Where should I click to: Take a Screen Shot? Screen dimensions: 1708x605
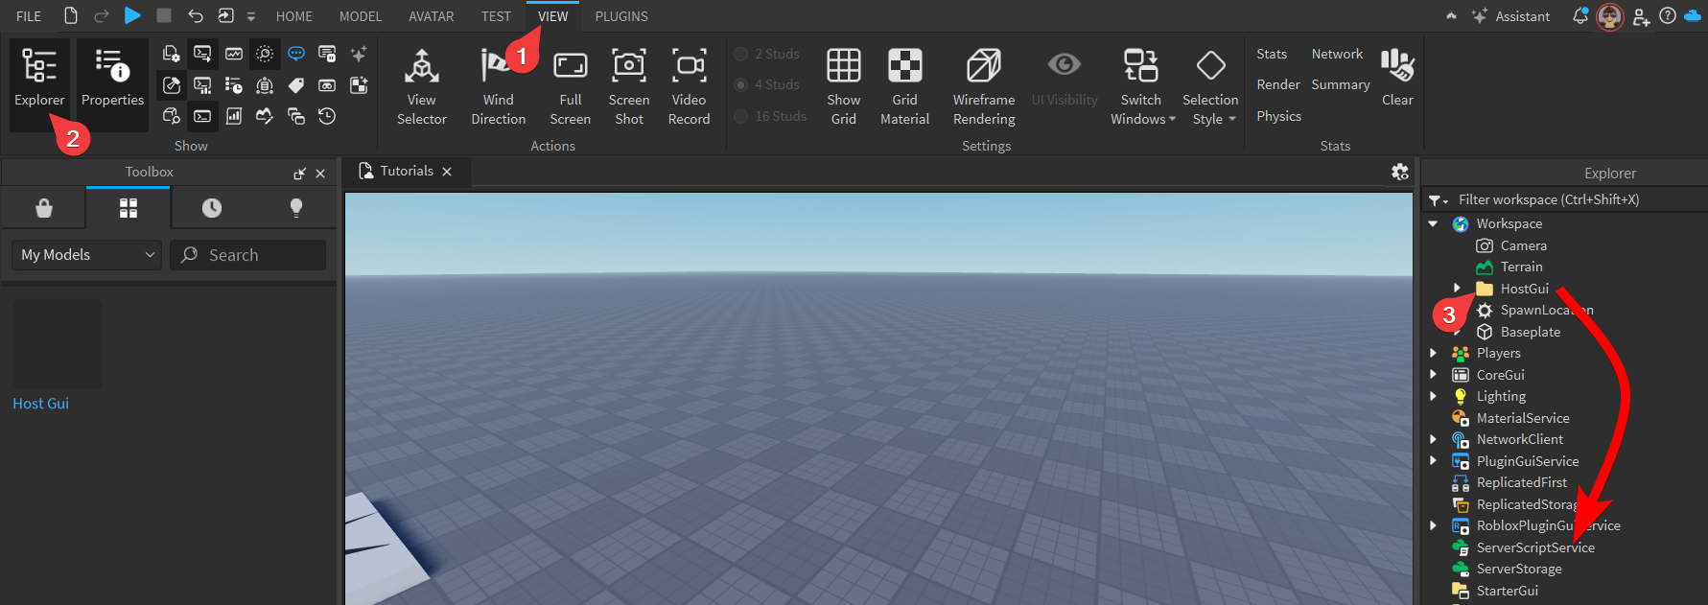pos(628,86)
